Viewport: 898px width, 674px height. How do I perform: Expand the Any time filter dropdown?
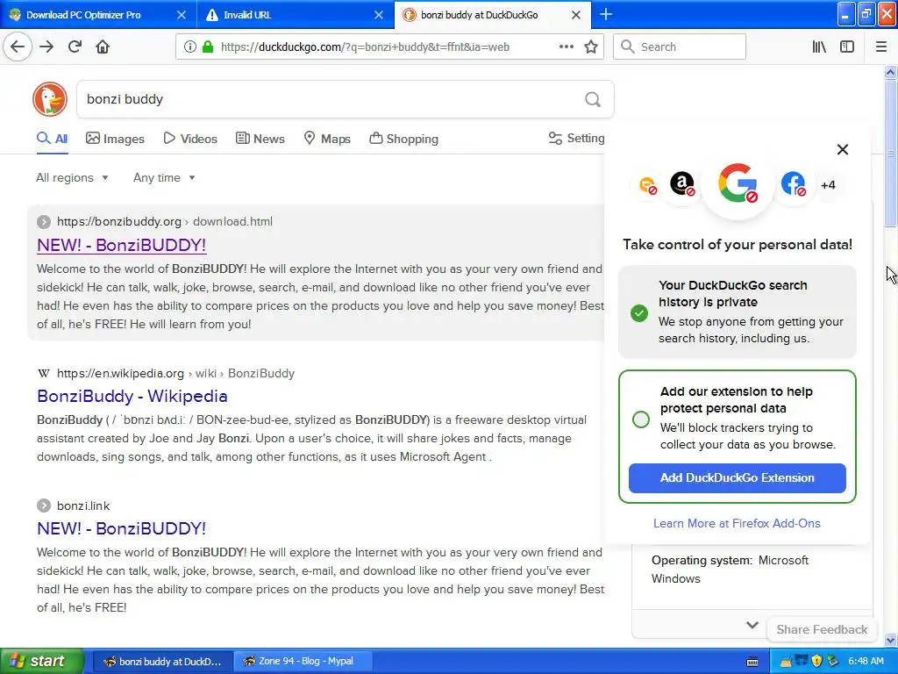pyautogui.click(x=164, y=177)
